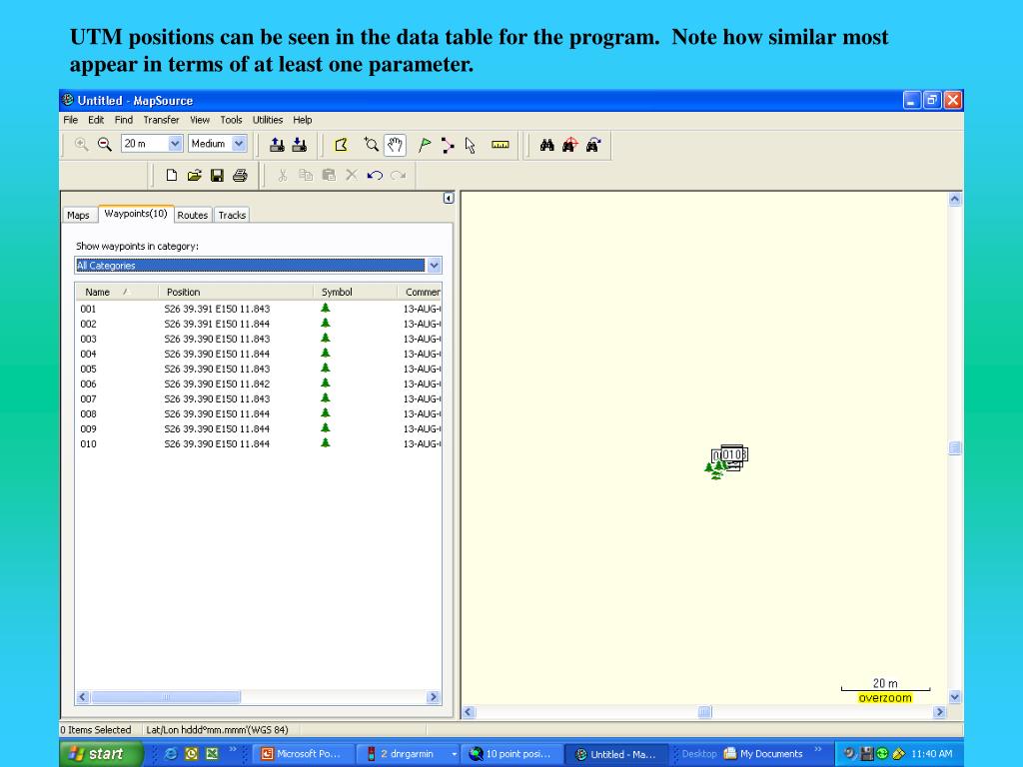Sort by Symbol column header
This screenshot has width=1023, height=767.
[355, 293]
